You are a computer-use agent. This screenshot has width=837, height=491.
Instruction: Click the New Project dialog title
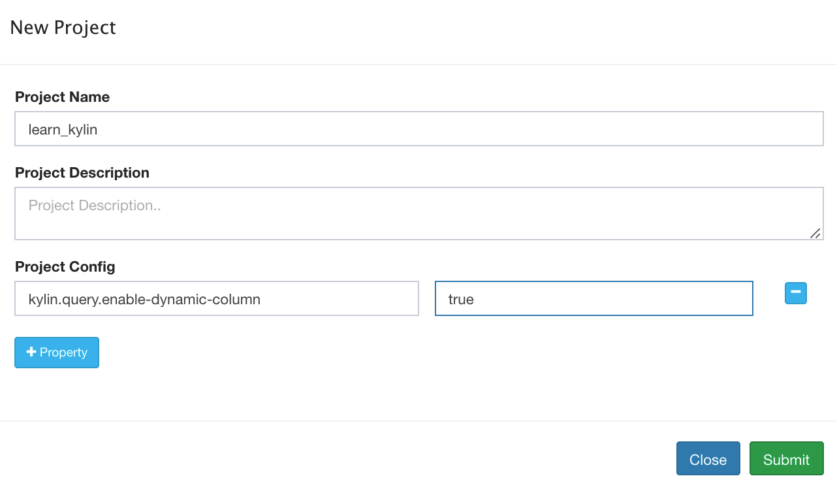(x=63, y=28)
